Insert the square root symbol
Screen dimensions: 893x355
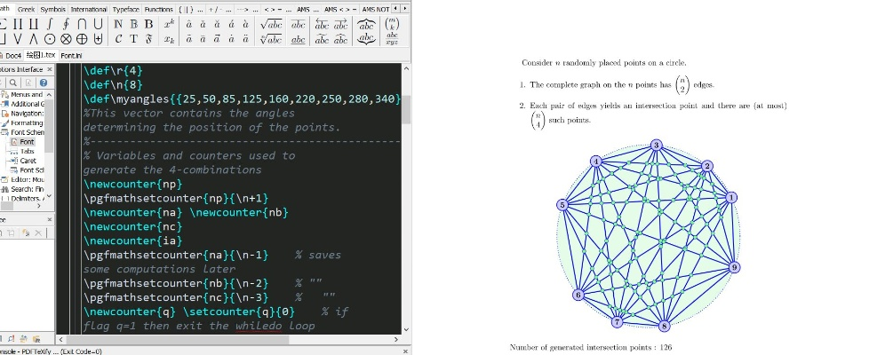[x=272, y=23]
